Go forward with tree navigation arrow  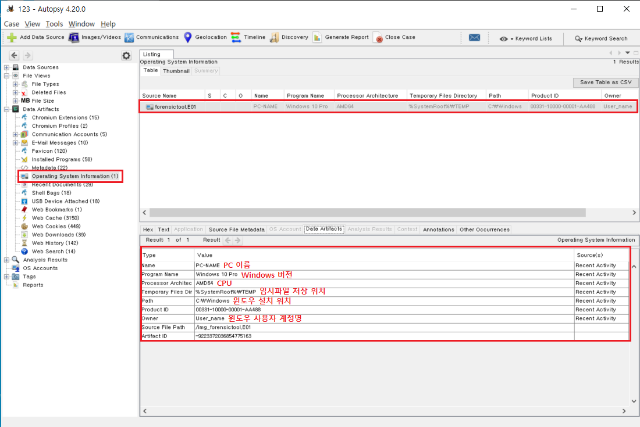(27, 55)
